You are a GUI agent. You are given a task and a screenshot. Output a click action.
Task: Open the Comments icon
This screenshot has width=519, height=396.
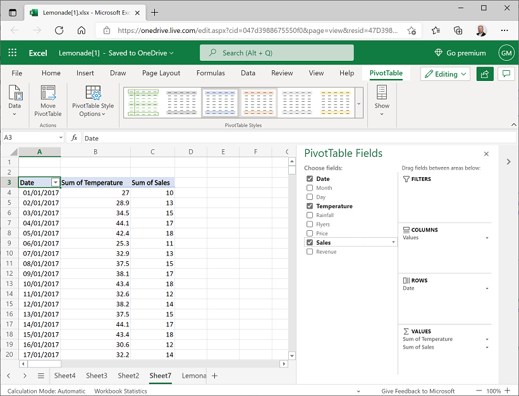[x=506, y=74]
